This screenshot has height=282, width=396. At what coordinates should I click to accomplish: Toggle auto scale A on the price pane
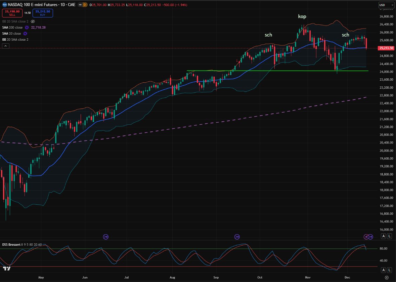click(384, 236)
